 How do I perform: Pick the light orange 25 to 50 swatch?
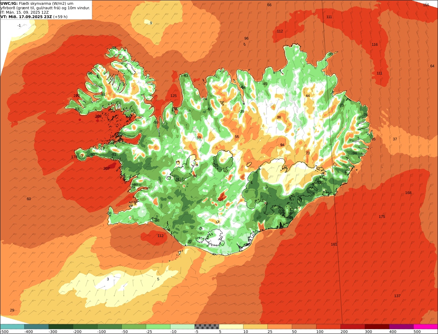coord(280,326)
